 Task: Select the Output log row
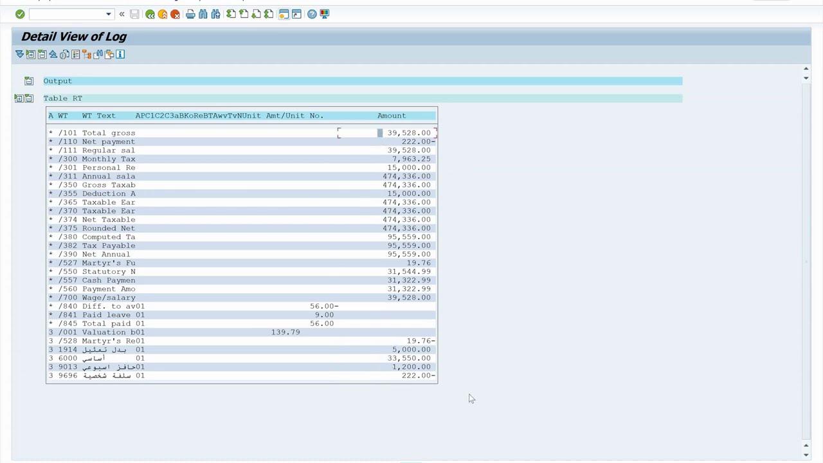[x=363, y=81]
